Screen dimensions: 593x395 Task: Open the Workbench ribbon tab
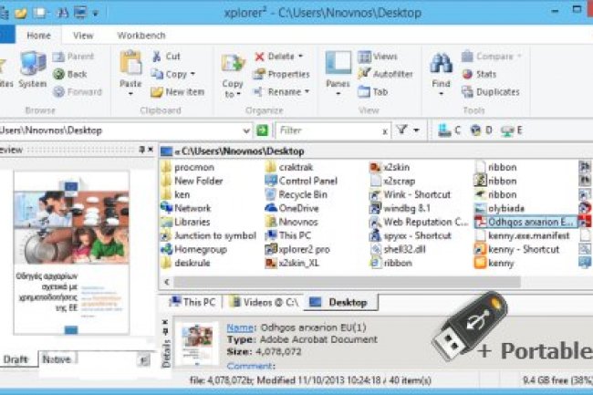point(141,36)
